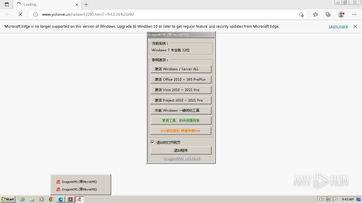This screenshot has height=203, width=362.
Task: Open Google Chrome from taskbar
Action: 51,199
